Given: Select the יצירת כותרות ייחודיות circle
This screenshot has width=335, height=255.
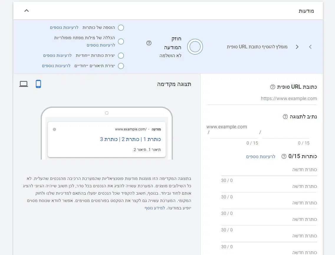Looking at the screenshot, I should 121,55.
